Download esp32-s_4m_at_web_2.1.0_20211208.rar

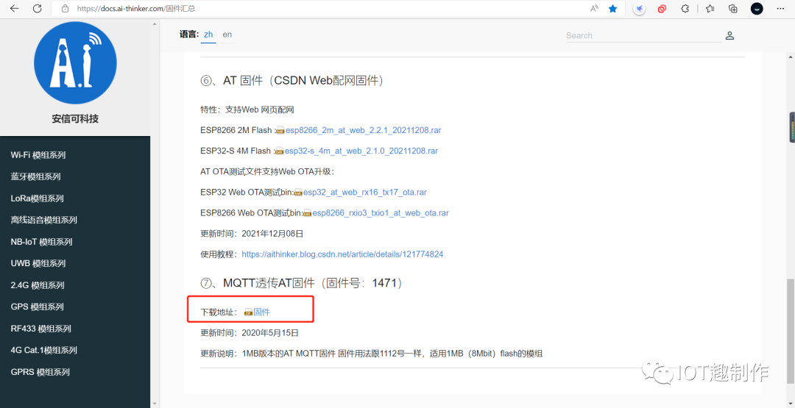(361, 151)
